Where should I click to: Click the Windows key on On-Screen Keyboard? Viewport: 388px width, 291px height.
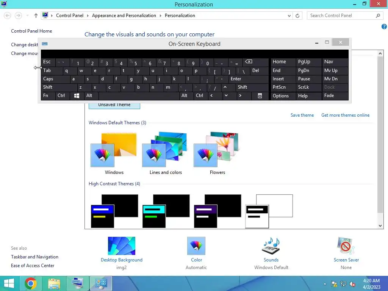(77, 96)
